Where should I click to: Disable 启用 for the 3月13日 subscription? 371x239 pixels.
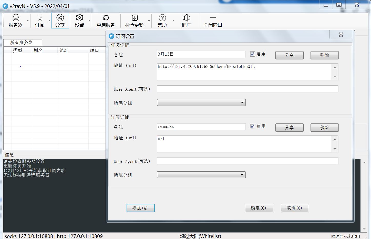pos(252,54)
